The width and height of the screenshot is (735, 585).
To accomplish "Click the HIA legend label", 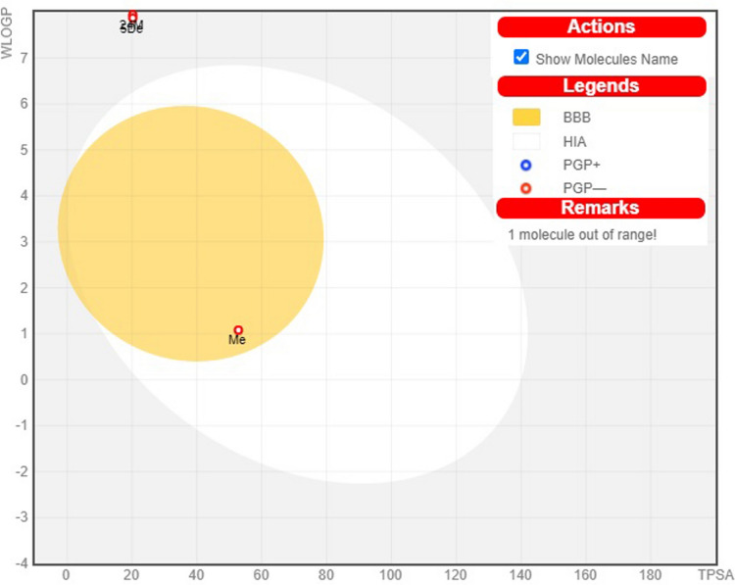I will (574, 141).
